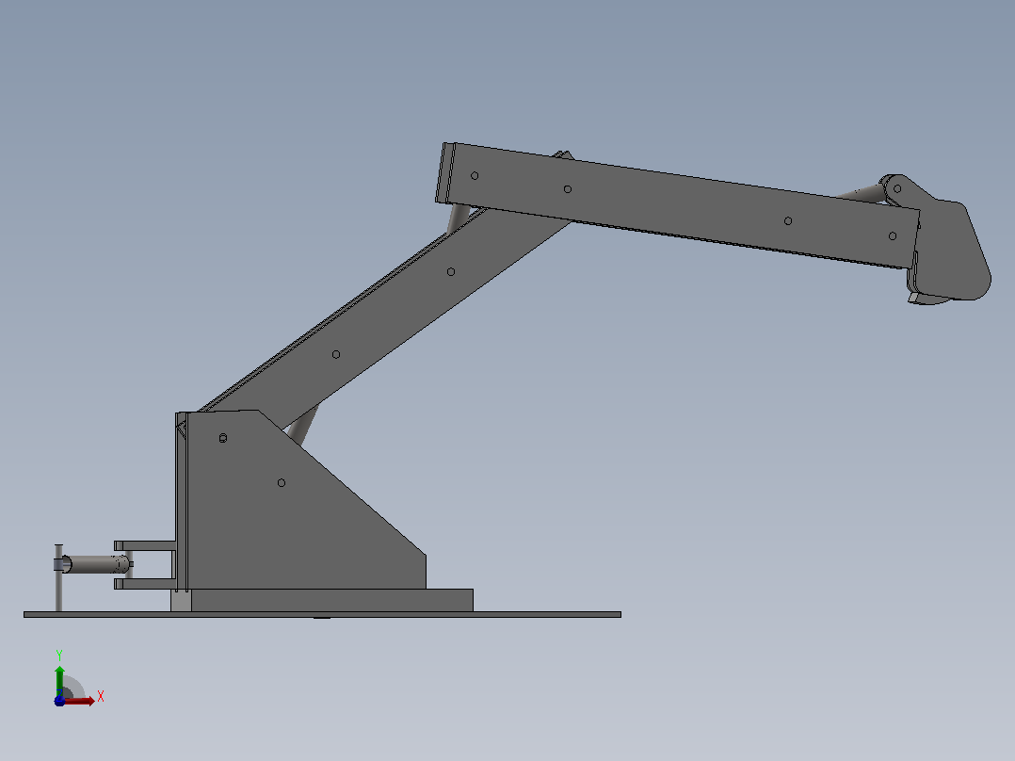
Task: Select the thin flat ground plate
Action: pyautogui.click(x=322, y=615)
